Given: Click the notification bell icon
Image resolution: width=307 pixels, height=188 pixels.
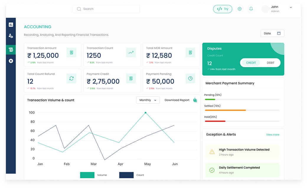Looking at the screenshot, I should (251, 9).
